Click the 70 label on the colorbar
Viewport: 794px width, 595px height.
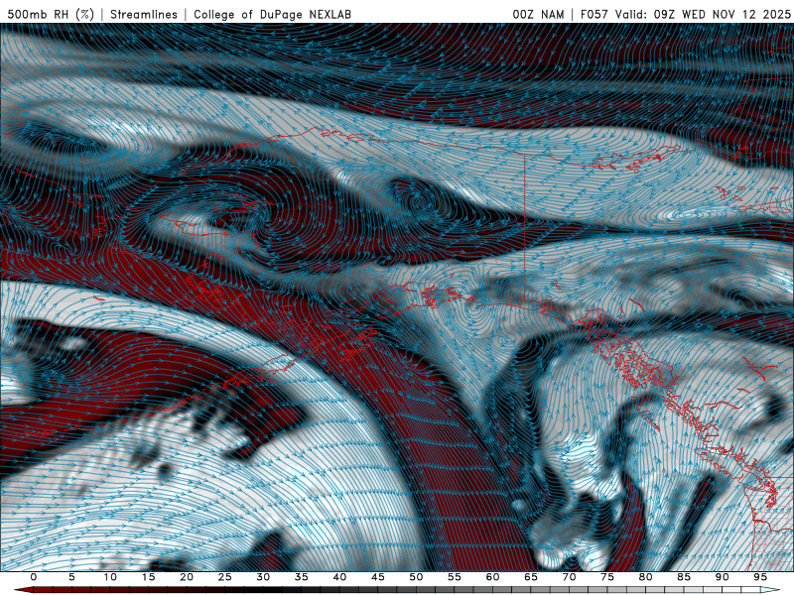(x=570, y=577)
